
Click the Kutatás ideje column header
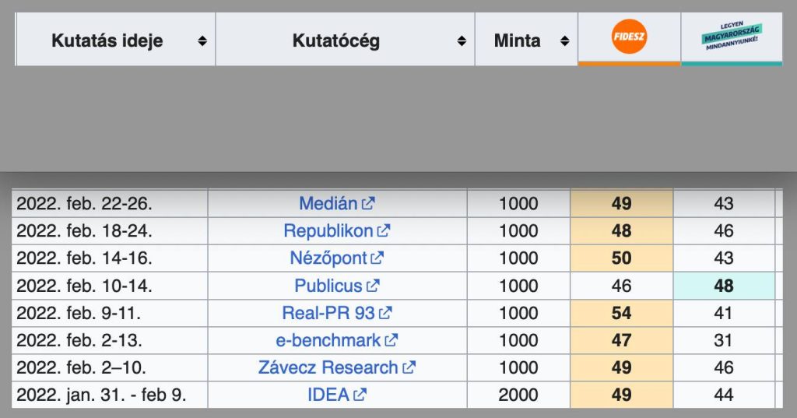tap(107, 41)
